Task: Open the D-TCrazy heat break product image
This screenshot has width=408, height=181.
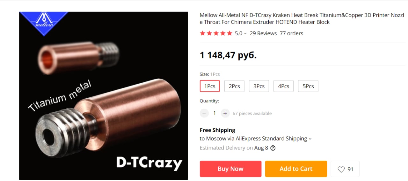Action: click(104, 96)
